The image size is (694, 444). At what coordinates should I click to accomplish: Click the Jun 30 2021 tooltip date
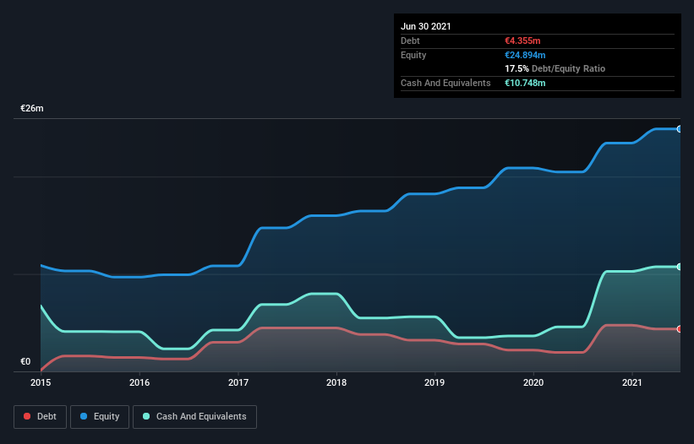pos(426,26)
